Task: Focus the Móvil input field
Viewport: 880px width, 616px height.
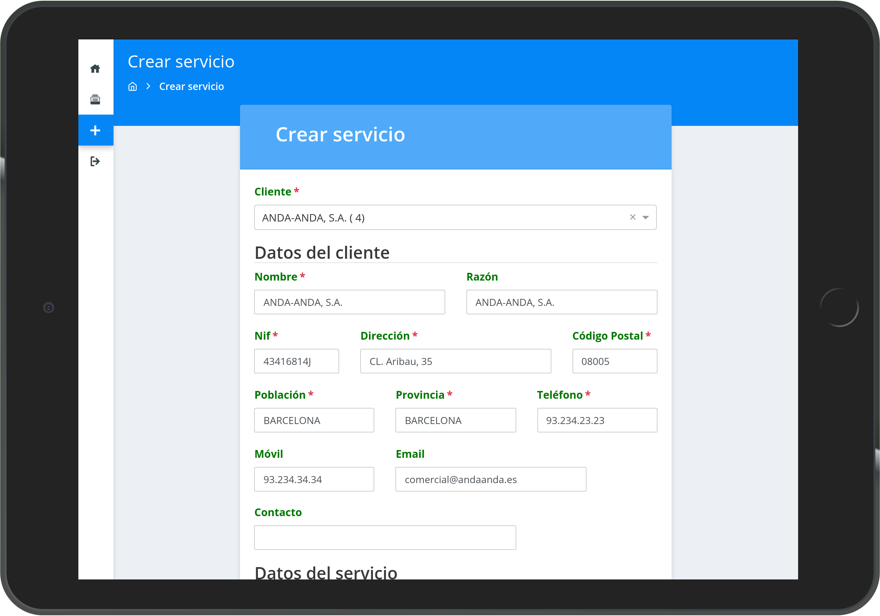Action: point(314,480)
